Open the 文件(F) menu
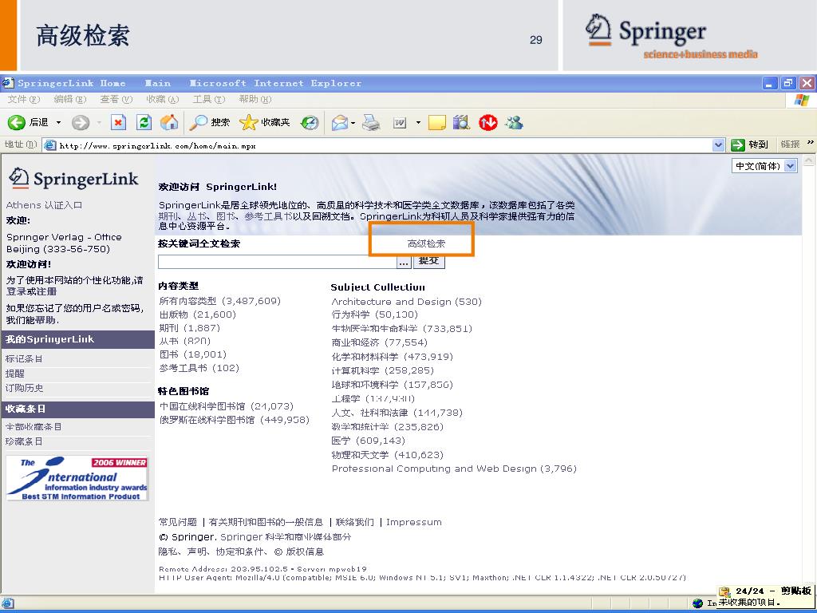The image size is (817, 613). (x=24, y=99)
